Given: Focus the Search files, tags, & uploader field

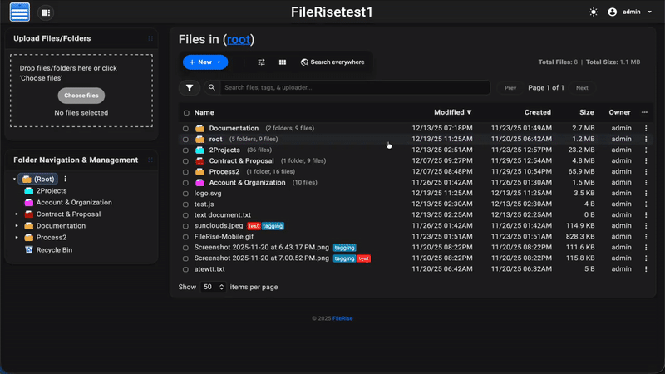Looking at the screenshot, I should point(356,87).
